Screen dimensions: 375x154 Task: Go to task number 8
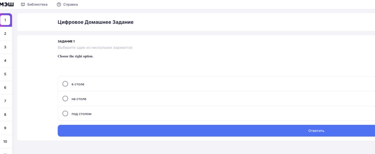pos(5,114)
